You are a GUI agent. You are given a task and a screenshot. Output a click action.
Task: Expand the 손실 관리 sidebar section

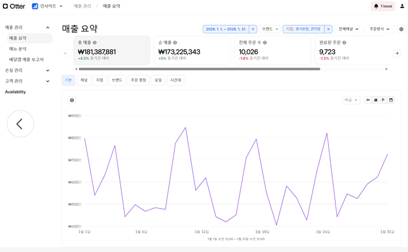tap(27, 70)
